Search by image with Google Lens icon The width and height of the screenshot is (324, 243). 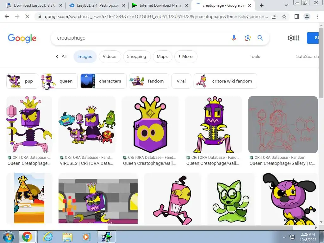(247, 38)
